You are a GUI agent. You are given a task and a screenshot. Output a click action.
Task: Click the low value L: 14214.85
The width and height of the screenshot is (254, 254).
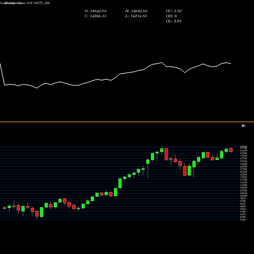click(136, 16)
